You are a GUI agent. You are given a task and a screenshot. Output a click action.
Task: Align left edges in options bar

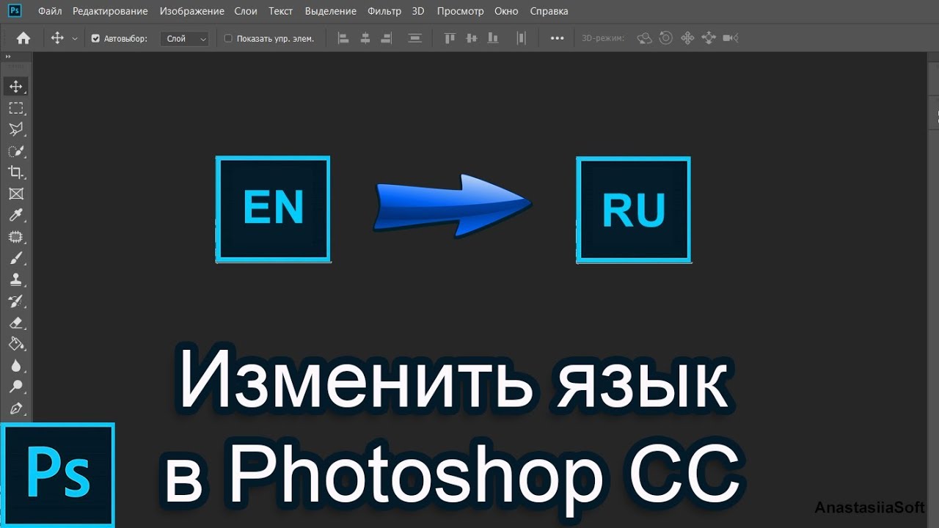click(343, 38)
